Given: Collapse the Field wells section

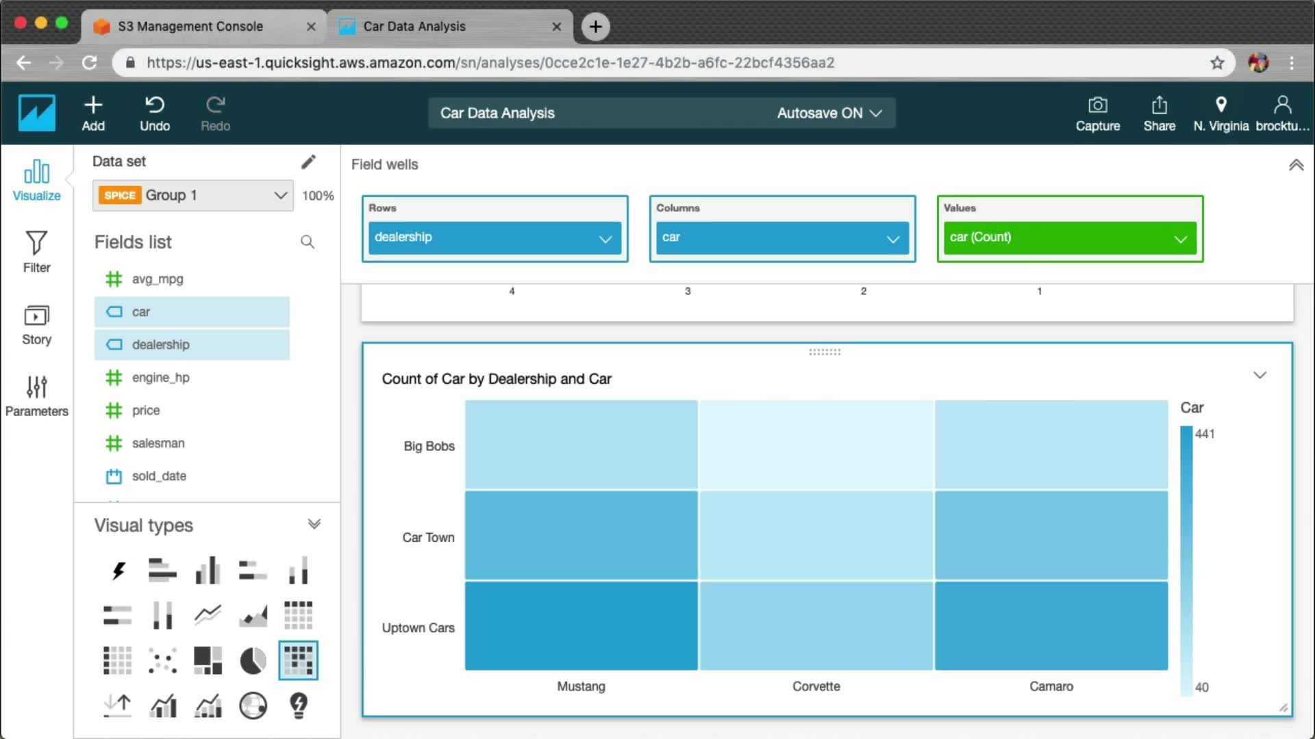Looking at the screenshot, I should coord(1296,165).
